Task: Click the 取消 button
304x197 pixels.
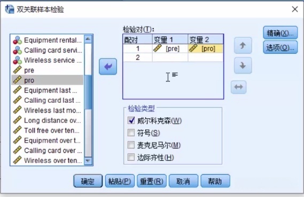Action: [183, 181]
